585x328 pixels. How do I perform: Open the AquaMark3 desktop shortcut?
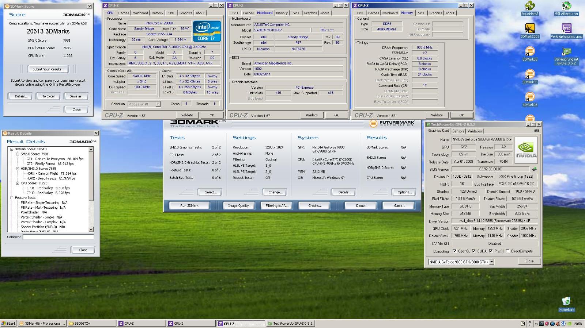(x=529, y=9)
